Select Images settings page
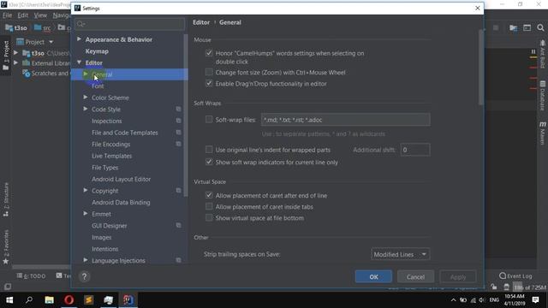The height and width of the screenshot is (308, 548). tap(102, 237)
